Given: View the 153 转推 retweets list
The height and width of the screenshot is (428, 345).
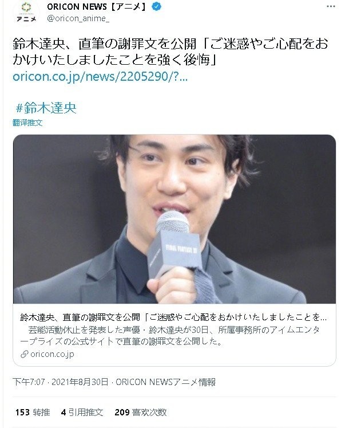Looking at the screenshot, I should pos(33,412).
